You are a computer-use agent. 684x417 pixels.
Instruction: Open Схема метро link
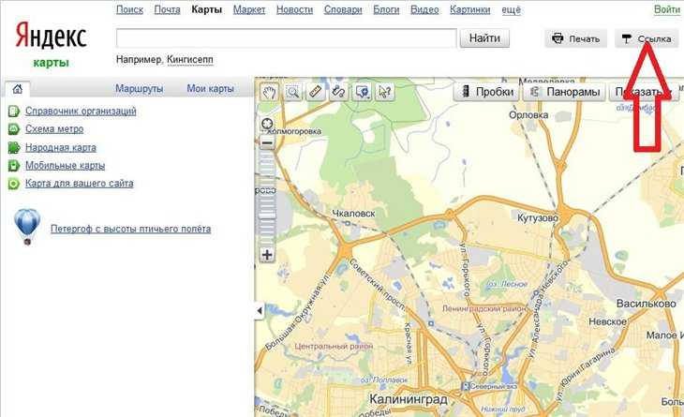coord(54,129)
